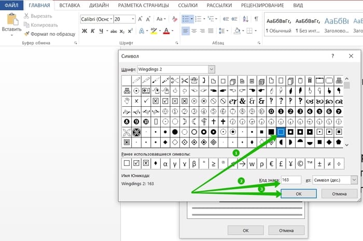Screen dimensions: 363x241
Task: Click the red font color A icon
Action: pyautogui.click(x=166, y=31)
